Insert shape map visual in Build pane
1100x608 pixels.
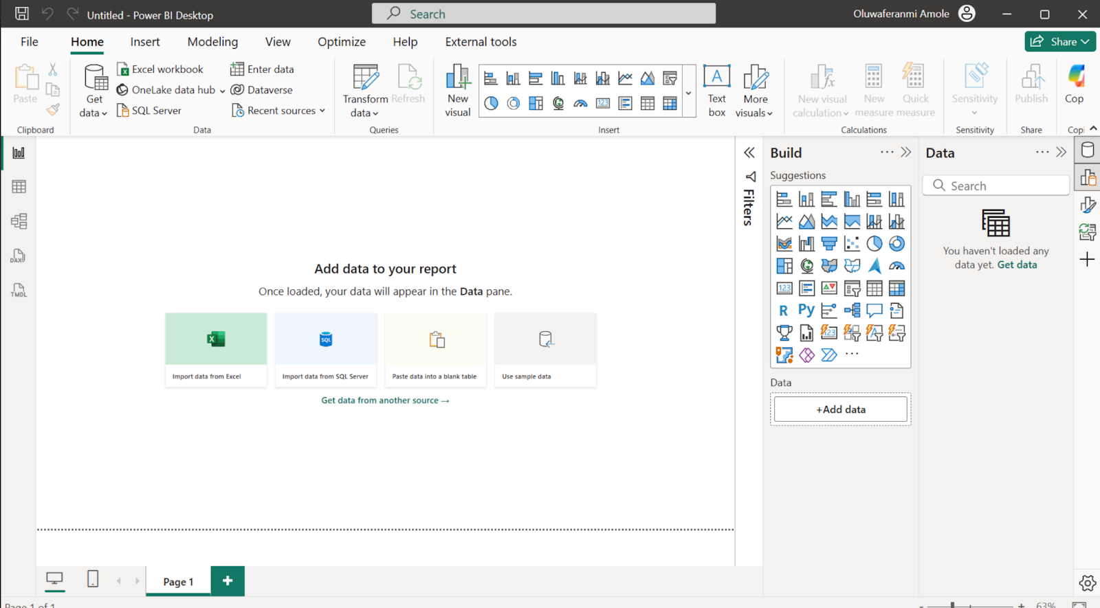coord(852,265)
